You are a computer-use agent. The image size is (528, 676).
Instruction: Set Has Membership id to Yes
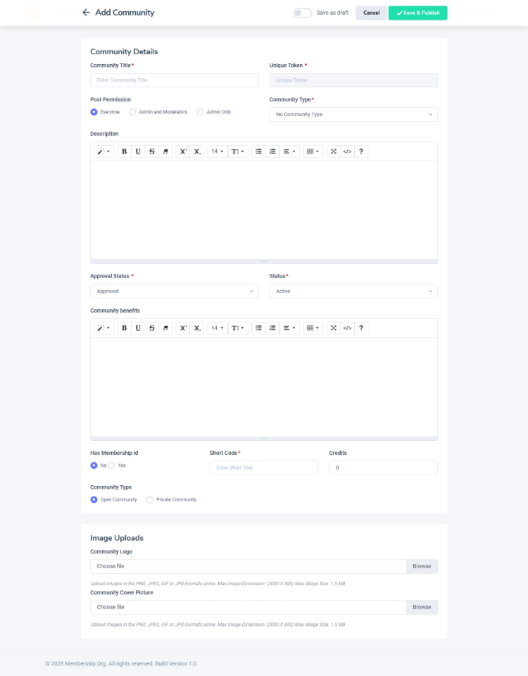click(112, 465)
